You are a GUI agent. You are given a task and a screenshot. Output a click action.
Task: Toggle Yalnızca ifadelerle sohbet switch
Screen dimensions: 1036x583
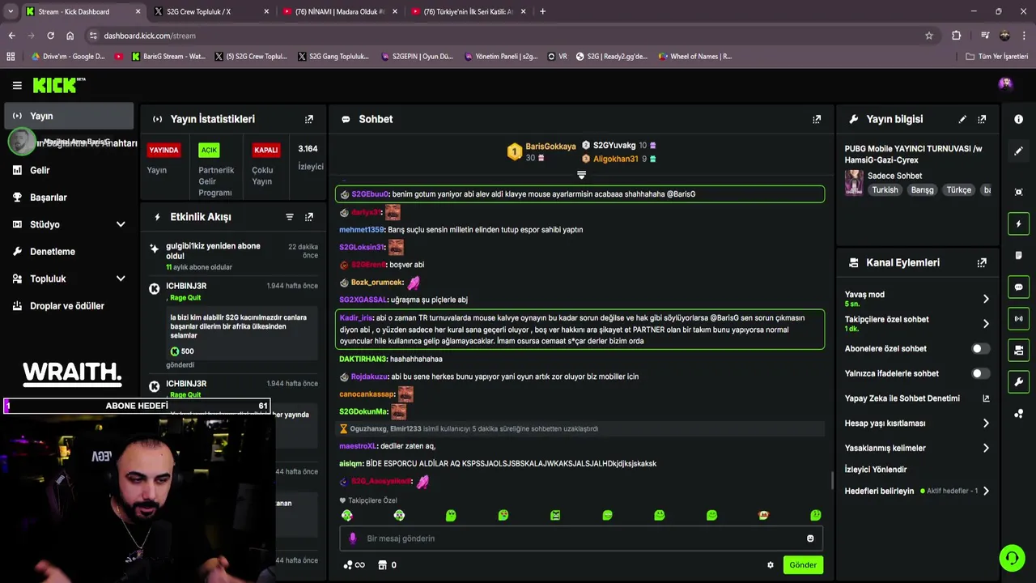[980, 373]
